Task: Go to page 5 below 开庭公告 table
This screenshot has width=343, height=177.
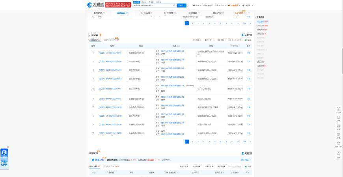Action: pos(209,142)
